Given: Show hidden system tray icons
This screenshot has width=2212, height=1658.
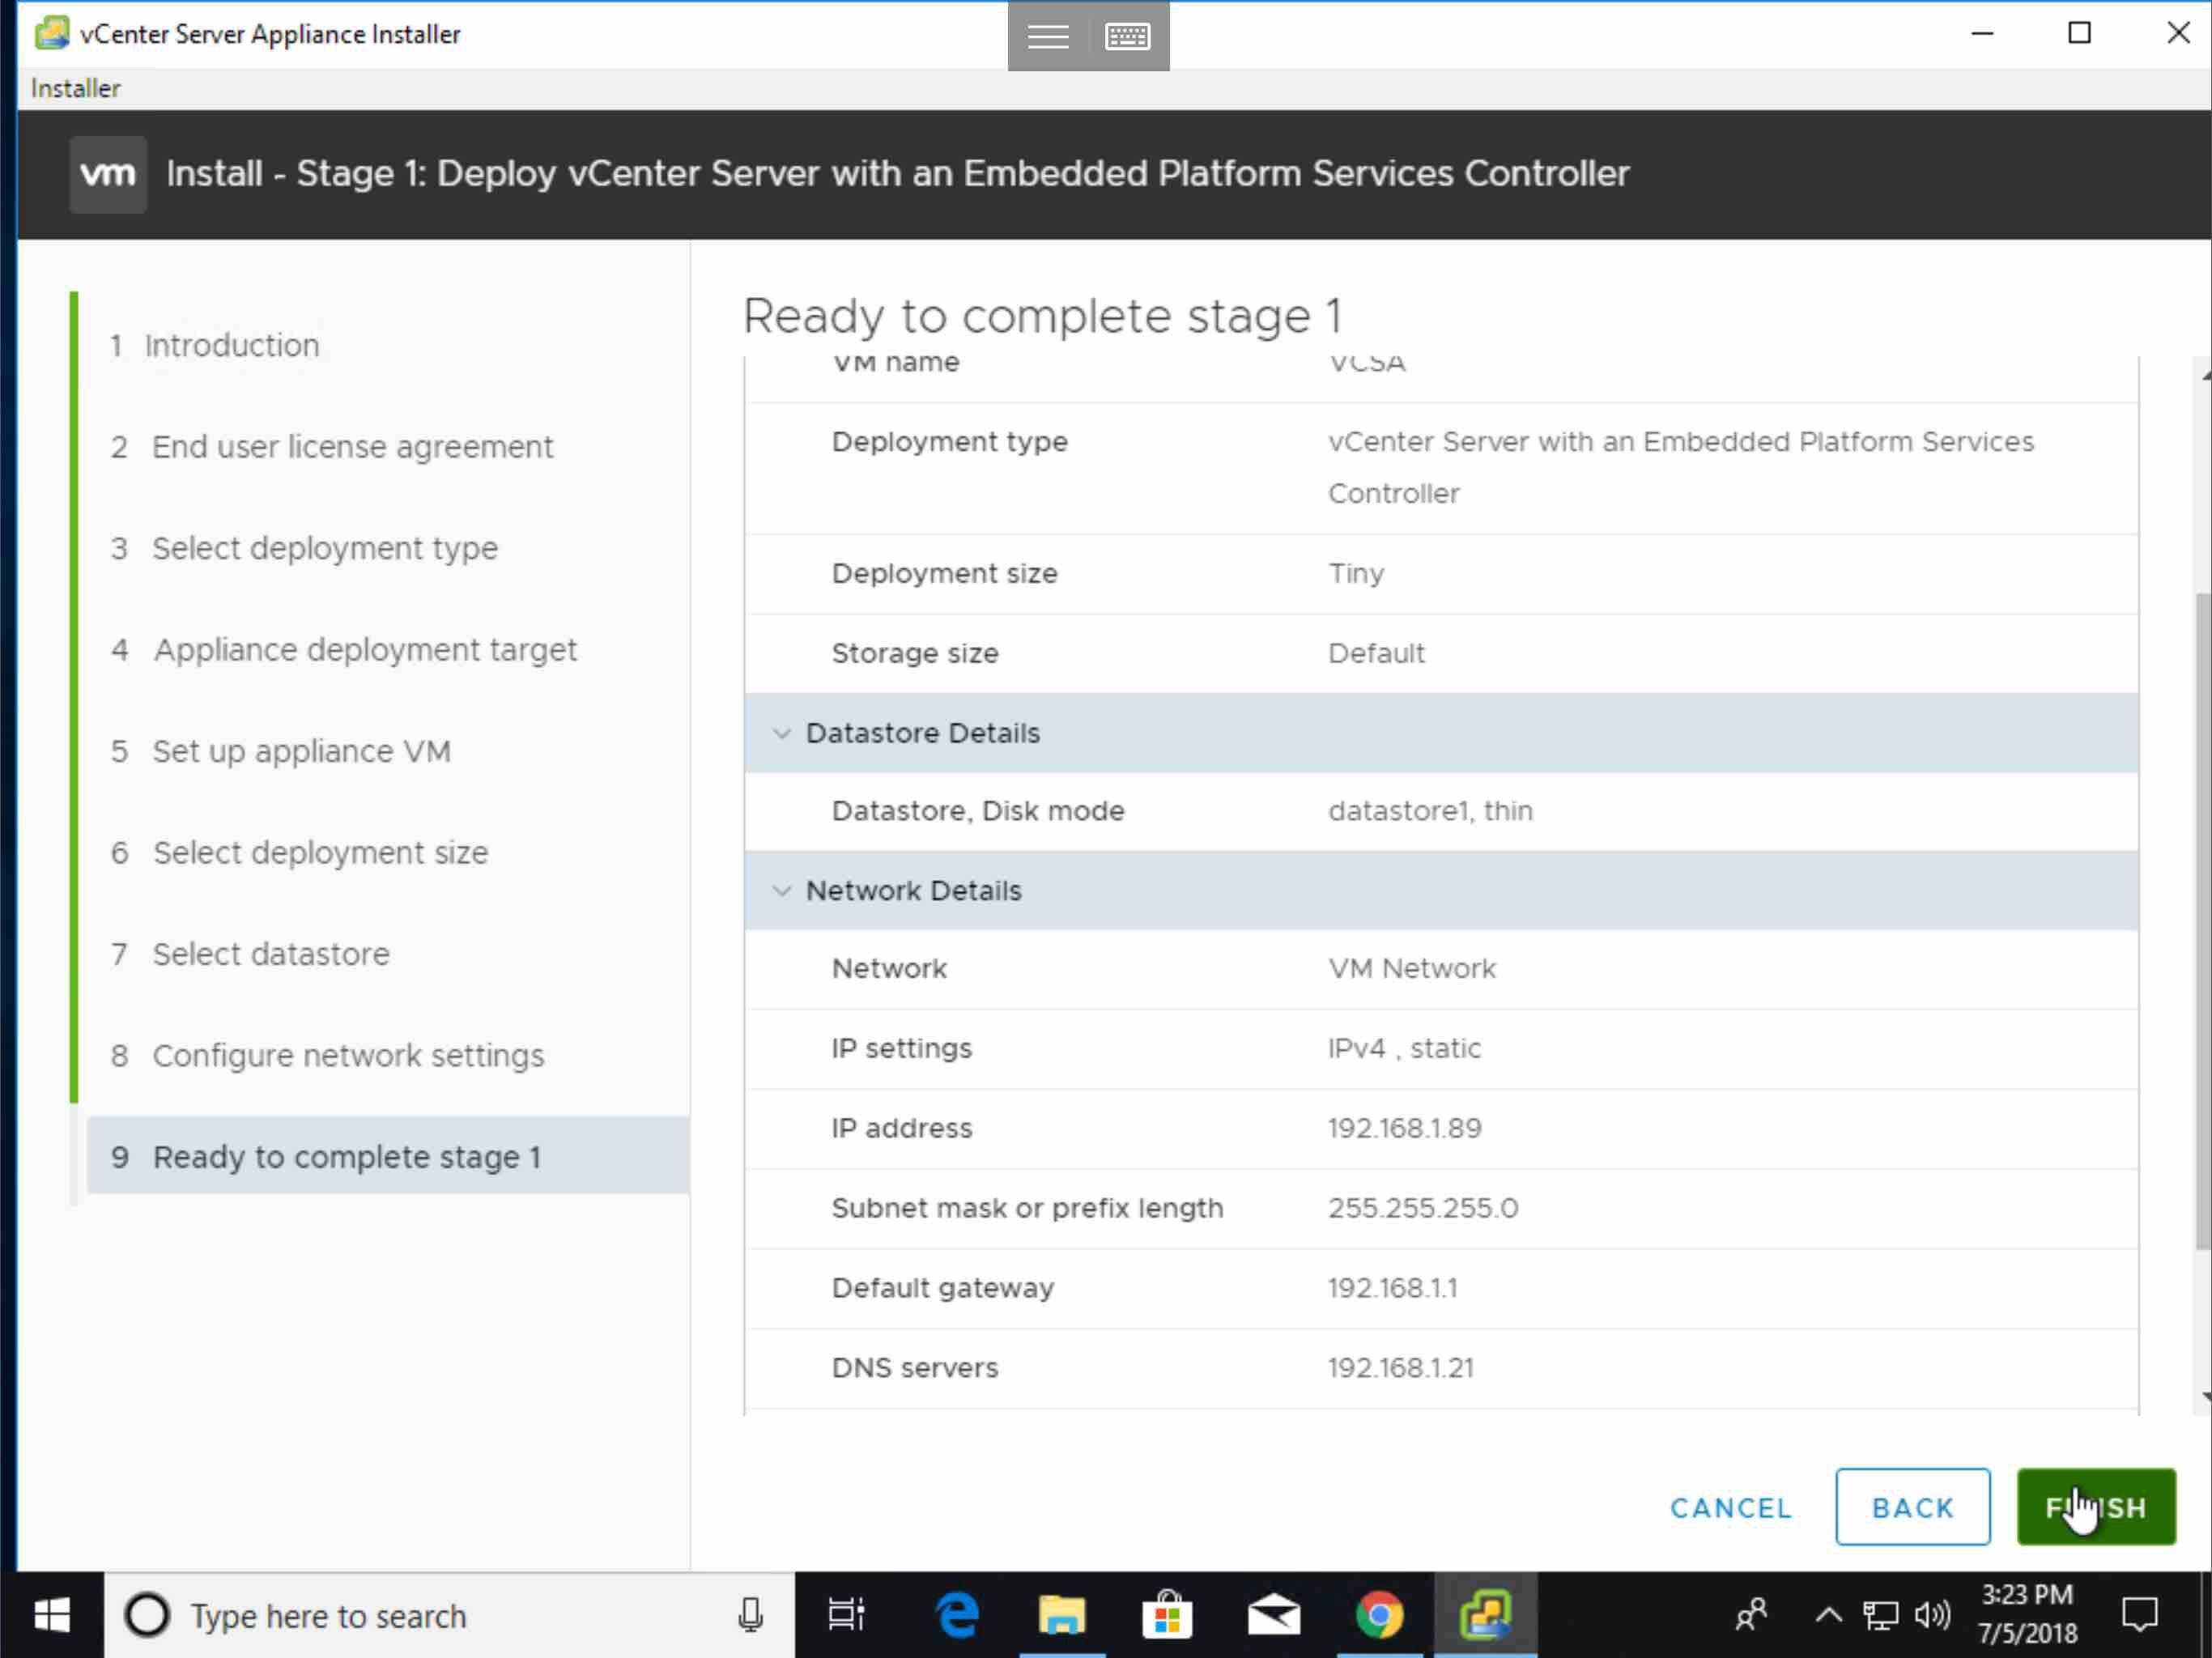Looking at the screenshot, I should click(x=1828, y=1615).
